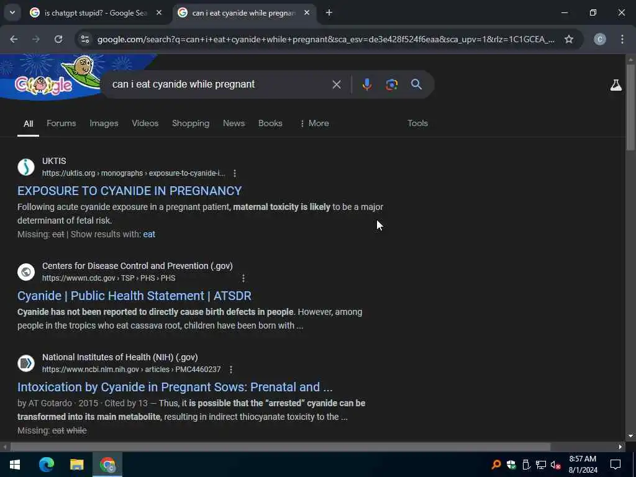Viewport: 636px width, 477px height.
Task: Click the horizontal scrollbar right arrow
Action: coord(620,447)
